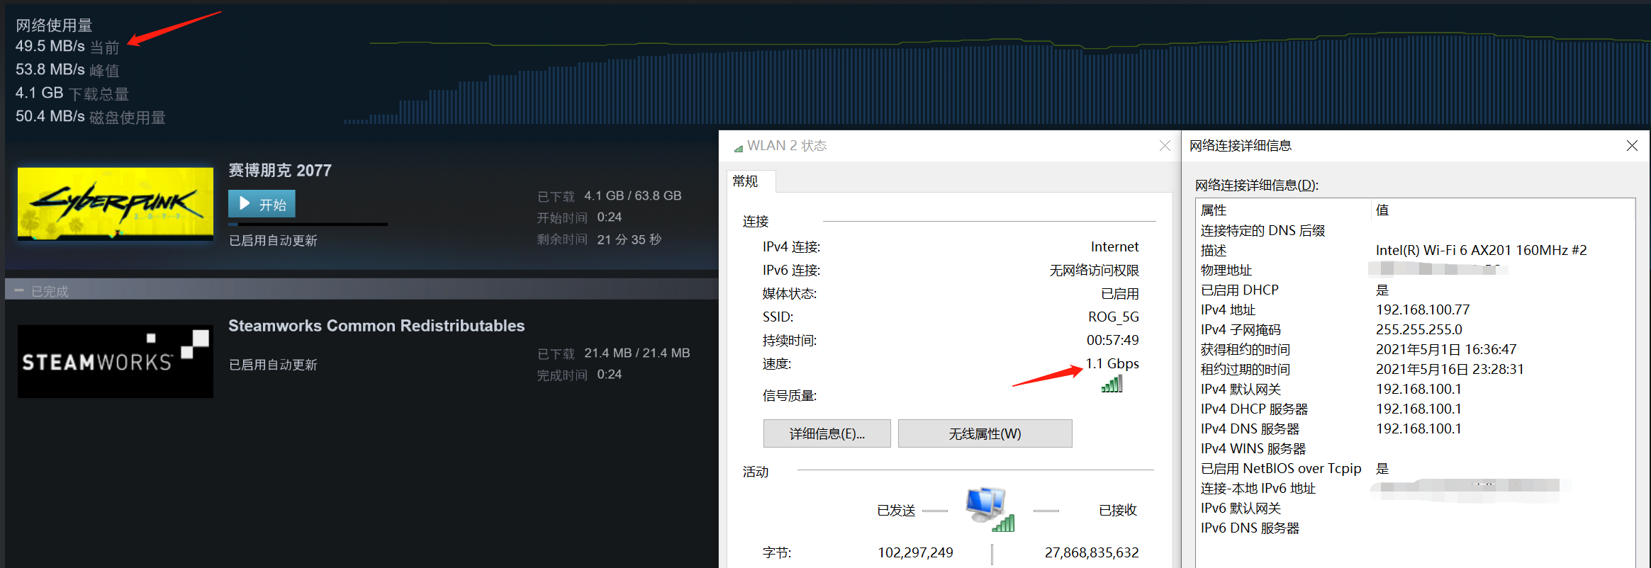Click the signal icon in WLAN 2 状态 title bar
The height and width of the screenshot is (568, 1651).
[739, 147]
